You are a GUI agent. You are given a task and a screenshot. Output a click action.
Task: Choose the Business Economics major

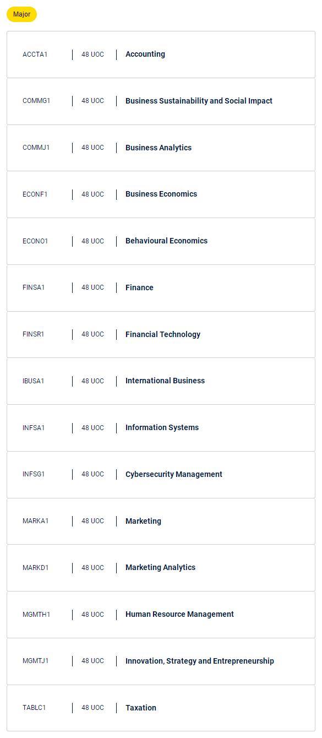click(161, 194)
